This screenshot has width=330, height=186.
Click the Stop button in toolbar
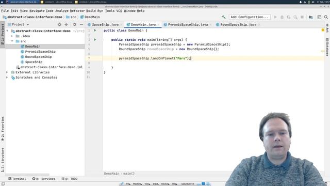(x=302, y=17)
